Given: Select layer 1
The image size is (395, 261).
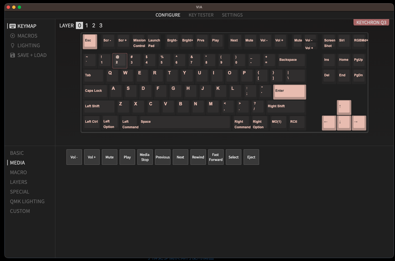Looking at the screenshot, I should [x=87, y=25].
